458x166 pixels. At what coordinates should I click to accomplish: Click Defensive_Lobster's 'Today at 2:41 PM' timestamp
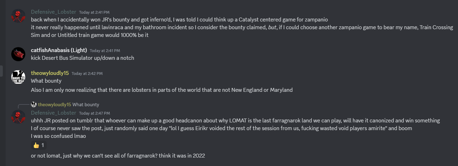[95, 12]
